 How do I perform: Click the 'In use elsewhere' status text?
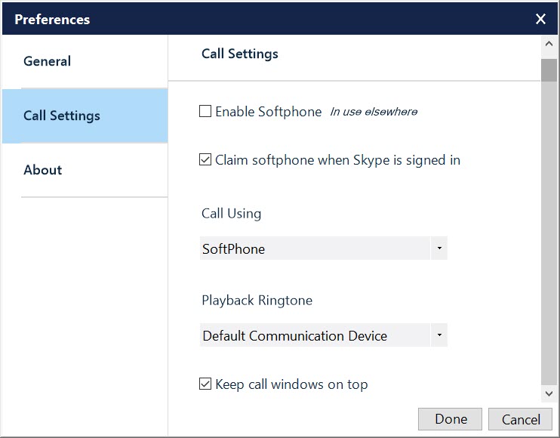coord(374,112)
